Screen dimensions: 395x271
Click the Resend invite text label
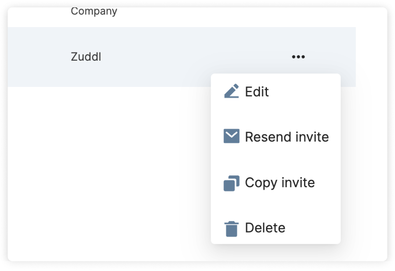click(x=287, y=137)
